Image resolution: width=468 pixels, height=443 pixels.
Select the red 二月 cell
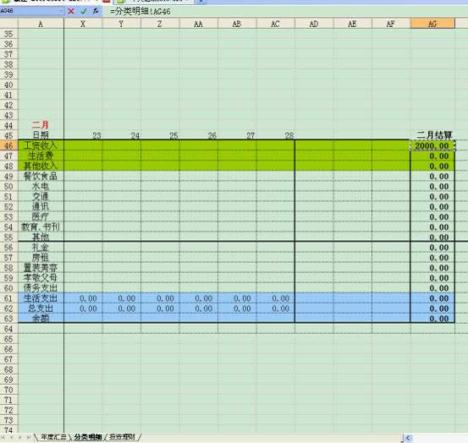coord(41,125)
